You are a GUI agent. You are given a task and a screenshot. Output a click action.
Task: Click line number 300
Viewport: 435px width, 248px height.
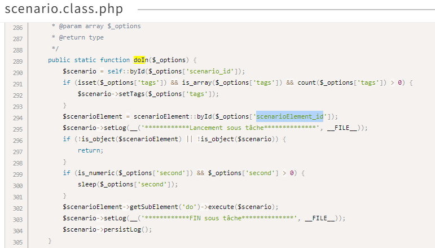click(x=17, y=186)
